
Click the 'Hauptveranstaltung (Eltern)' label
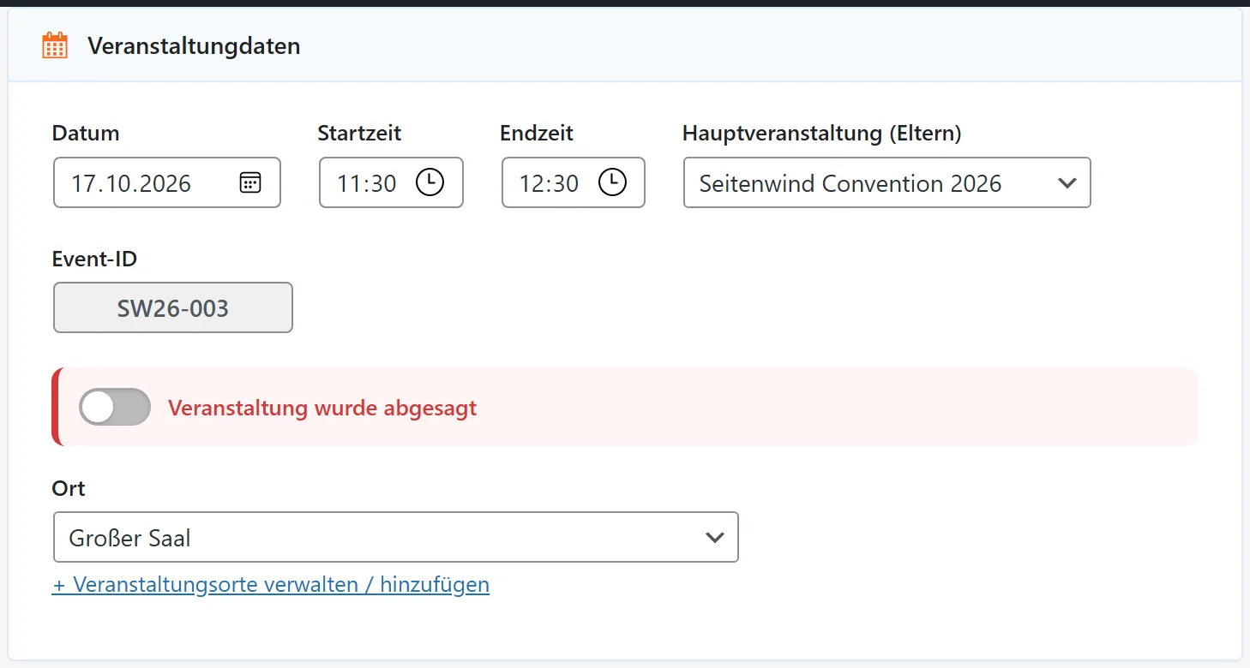(822, 133)
